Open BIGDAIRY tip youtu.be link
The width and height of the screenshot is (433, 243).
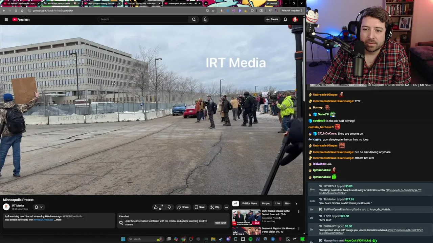pos(371,232)
